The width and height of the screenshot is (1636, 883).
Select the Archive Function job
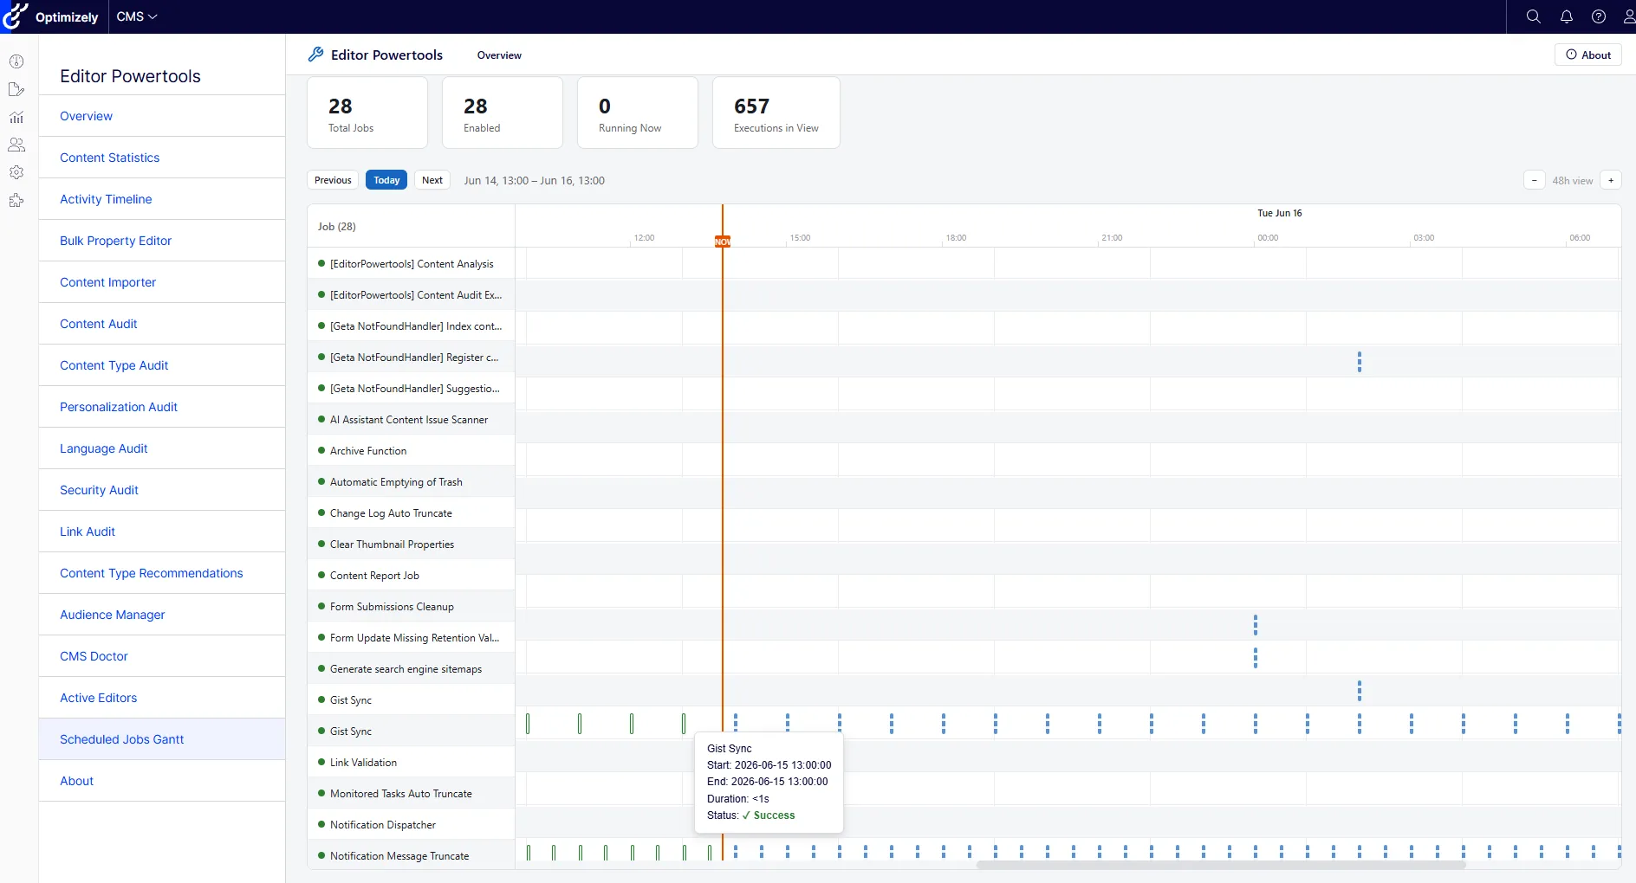coord(412,451)
